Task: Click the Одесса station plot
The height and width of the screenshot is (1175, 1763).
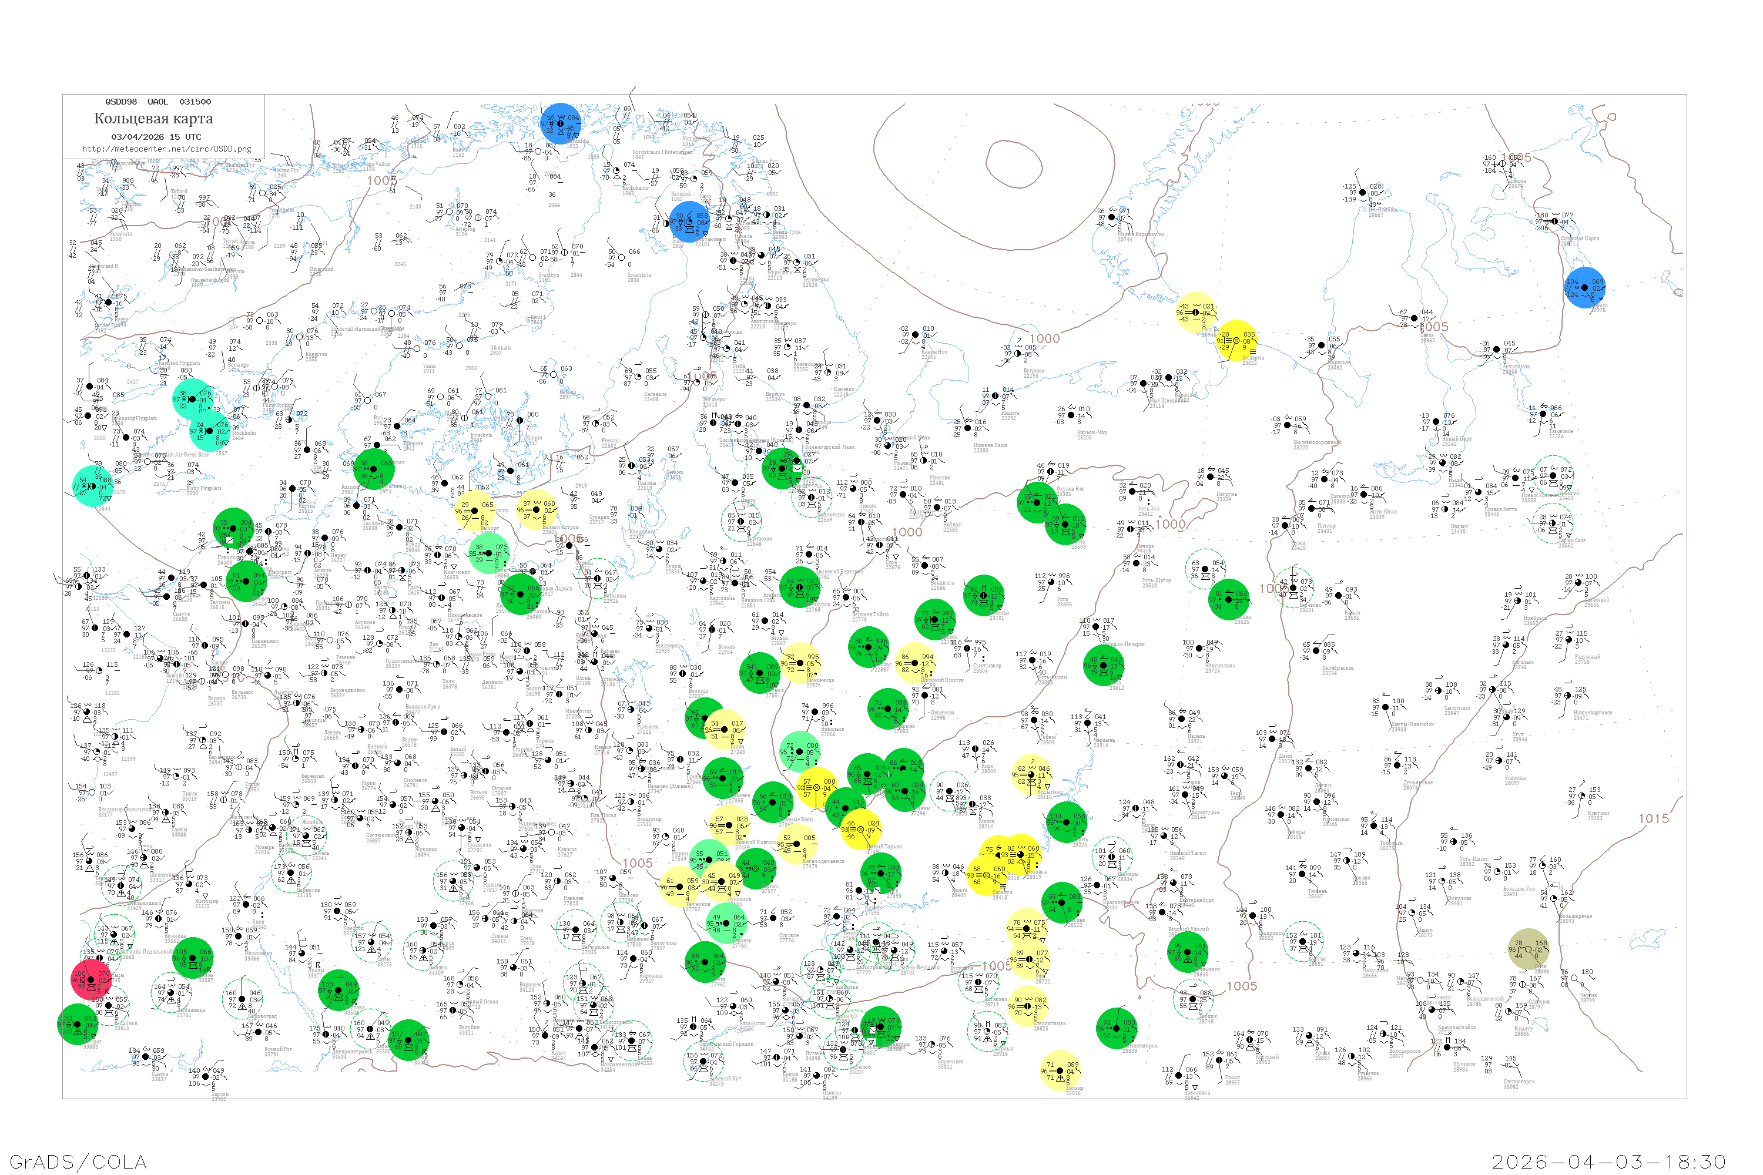Action: point(146,1057)
